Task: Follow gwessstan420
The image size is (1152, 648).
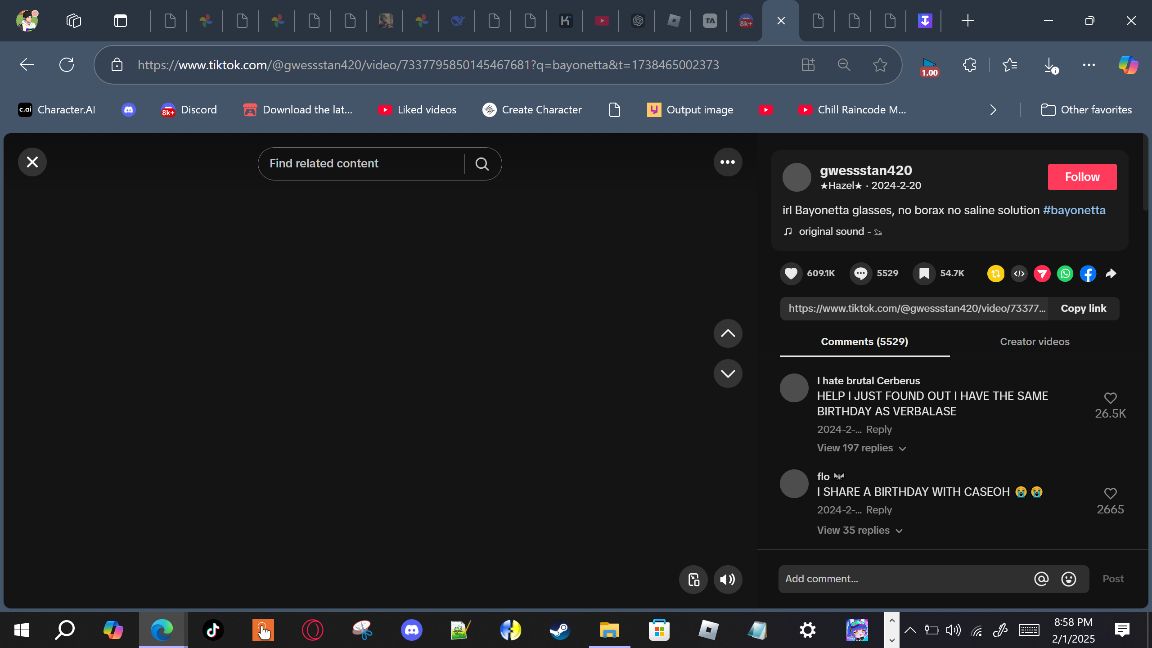Action: tap(1082, 177)
